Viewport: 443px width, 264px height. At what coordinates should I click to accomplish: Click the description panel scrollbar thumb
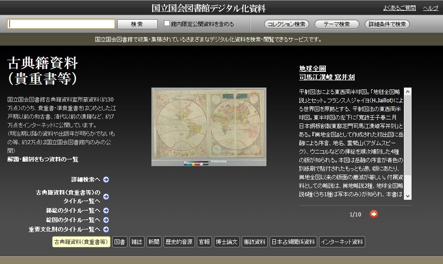(408, 135)
